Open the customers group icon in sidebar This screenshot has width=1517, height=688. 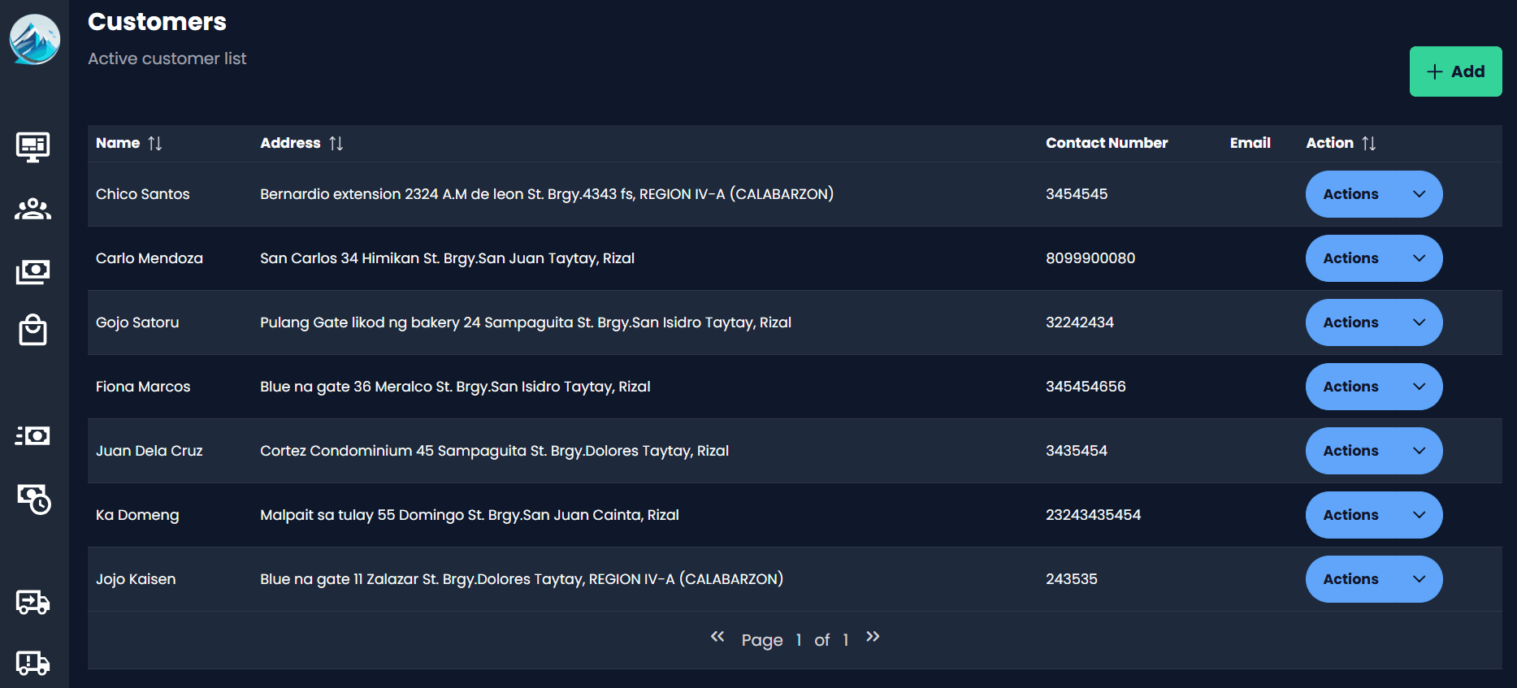[x=33, y=209]
